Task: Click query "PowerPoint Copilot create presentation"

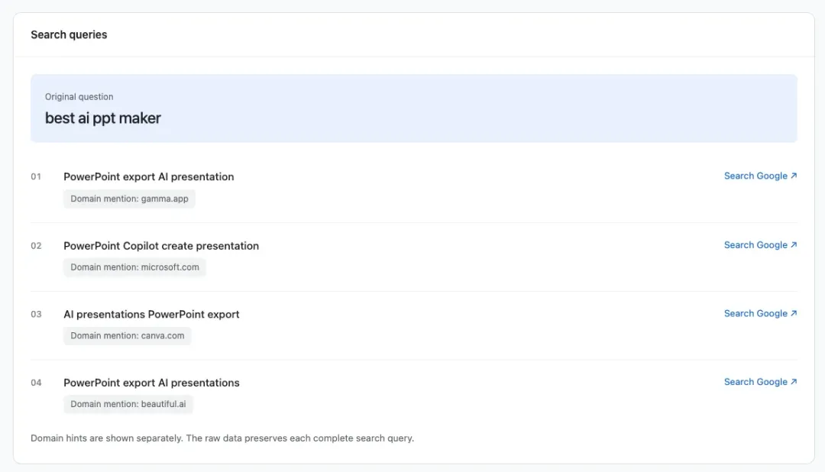Action: (161, 246)
